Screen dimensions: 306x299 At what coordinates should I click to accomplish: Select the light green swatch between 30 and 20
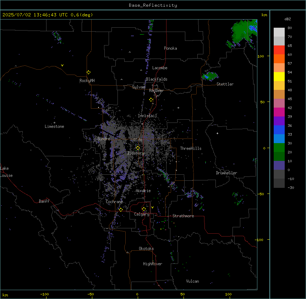pyautogui.click(x=279, y=148)
